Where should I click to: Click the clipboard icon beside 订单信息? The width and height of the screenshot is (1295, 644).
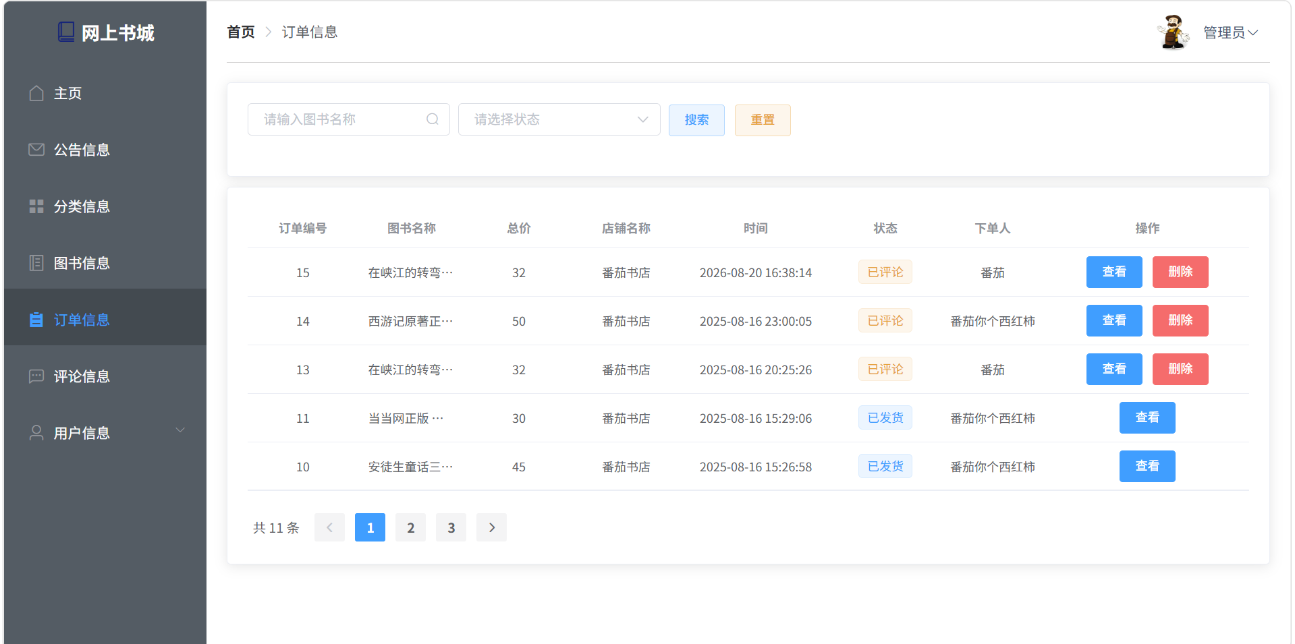click(36, 320)
